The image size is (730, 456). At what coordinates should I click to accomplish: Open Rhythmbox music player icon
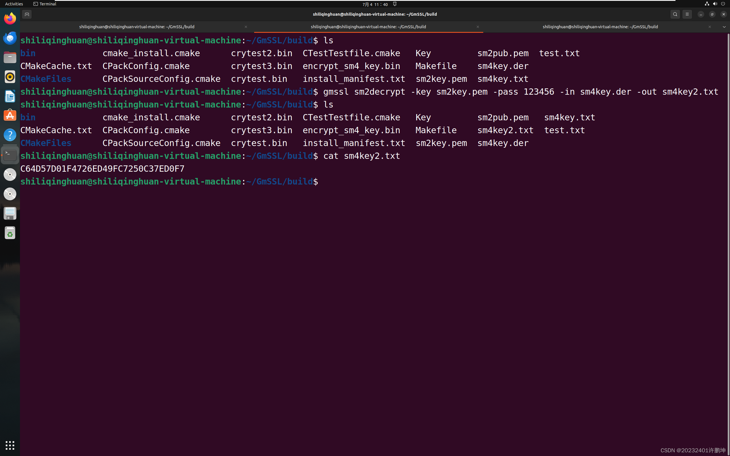(x=10, y=77)
